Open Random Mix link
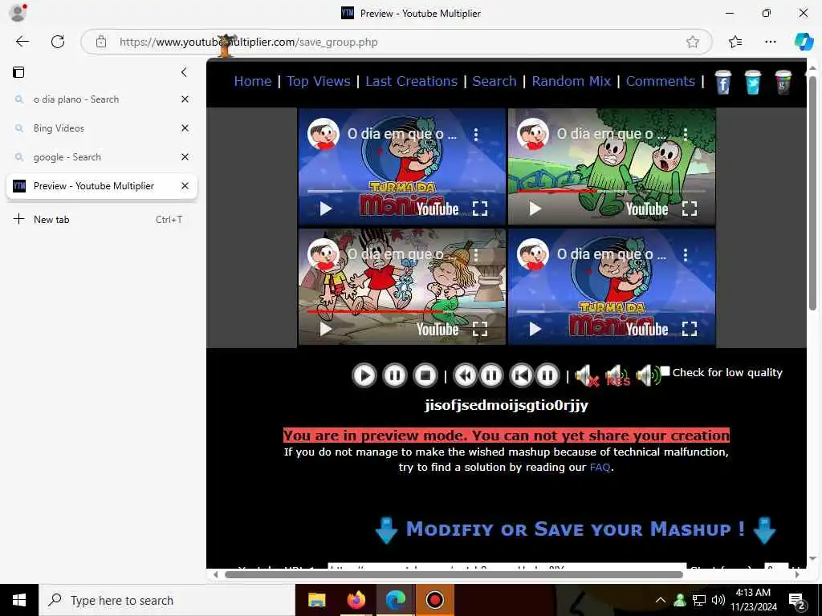The width and height of the screenshot is (822, 616). pyautogui.click(x=572, y=81)
